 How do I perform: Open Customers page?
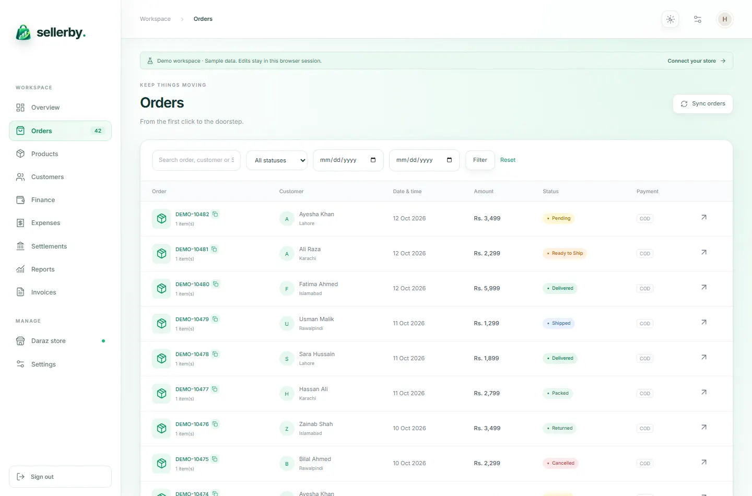(60, 177)
